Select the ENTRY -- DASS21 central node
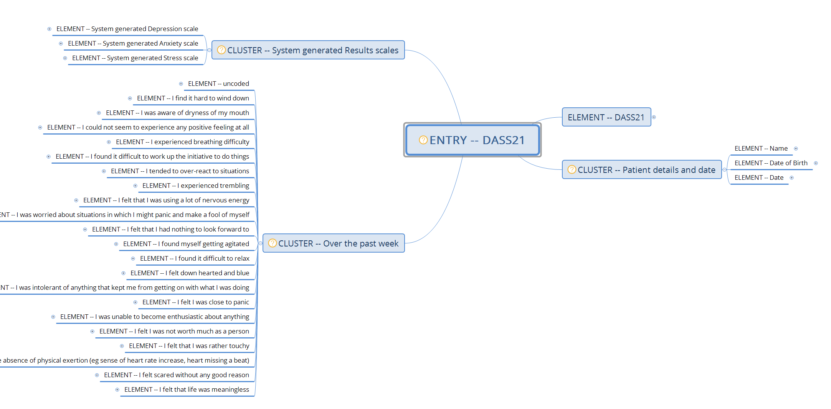831x409 pixels. pyautogui.click(x=472, y=140)
